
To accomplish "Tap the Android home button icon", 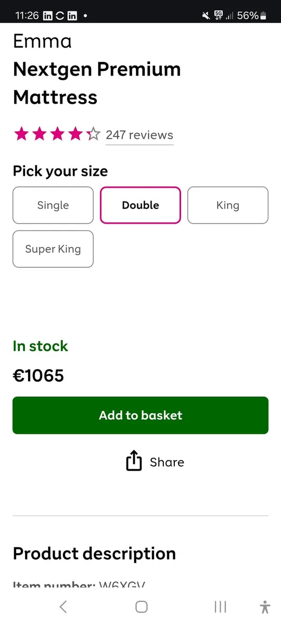I will [x=141, y=606].
